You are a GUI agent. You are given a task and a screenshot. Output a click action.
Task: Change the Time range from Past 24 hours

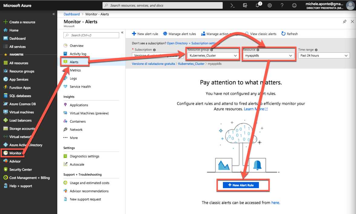[323, 55]
